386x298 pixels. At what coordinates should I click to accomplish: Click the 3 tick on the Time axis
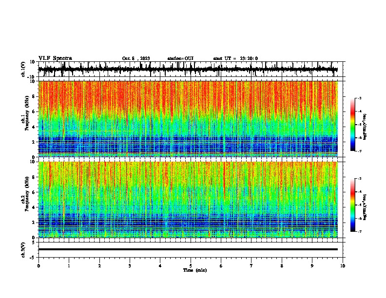[x=130, y=266]
